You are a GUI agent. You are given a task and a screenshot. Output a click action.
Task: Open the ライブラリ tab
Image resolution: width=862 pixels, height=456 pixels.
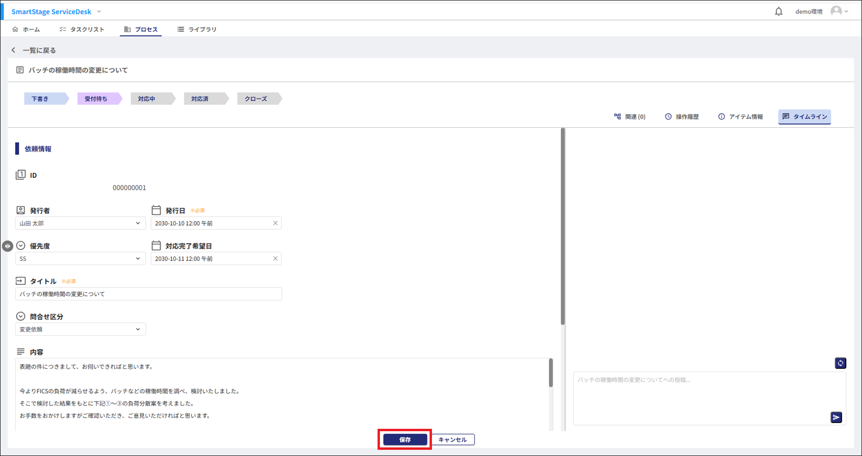pyautogui.click(x=197, y=30)
